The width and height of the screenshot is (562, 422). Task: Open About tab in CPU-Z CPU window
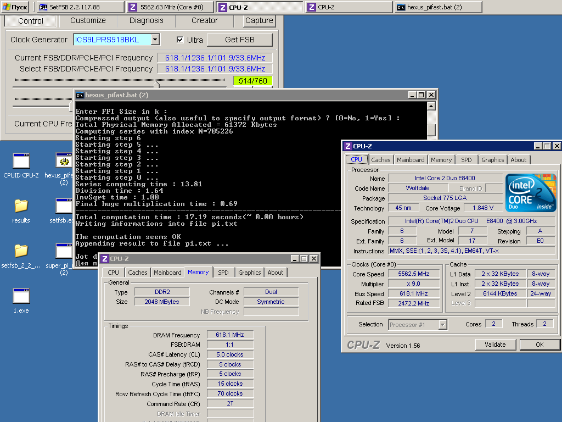(518, 160)
